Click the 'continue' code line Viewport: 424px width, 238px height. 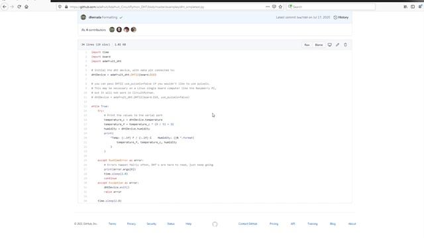pyautogui.click(x=111, y=178)
